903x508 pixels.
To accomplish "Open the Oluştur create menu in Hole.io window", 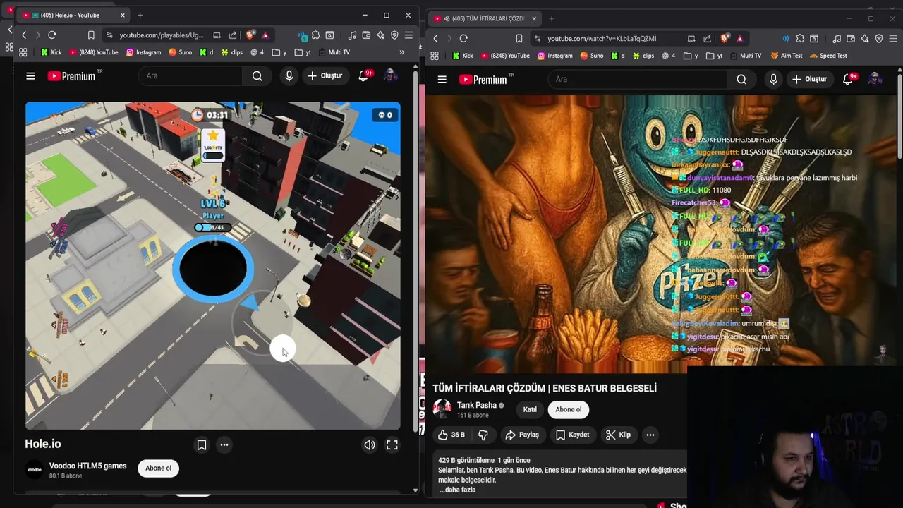I will [x=325, y=75].
